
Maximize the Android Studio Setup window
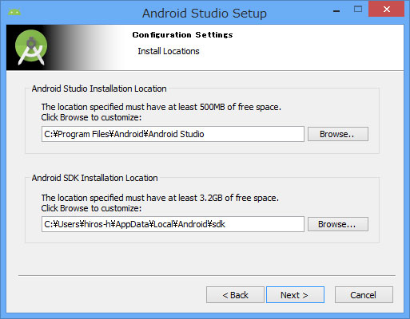click(x=358, y=10)
